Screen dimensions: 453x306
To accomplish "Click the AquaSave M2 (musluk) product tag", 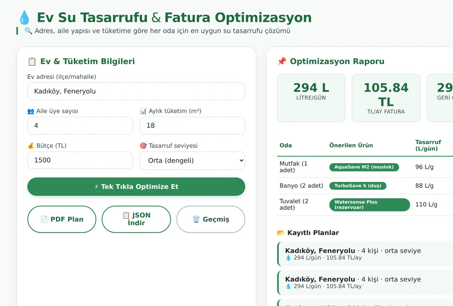I will (x=364, y=167).
